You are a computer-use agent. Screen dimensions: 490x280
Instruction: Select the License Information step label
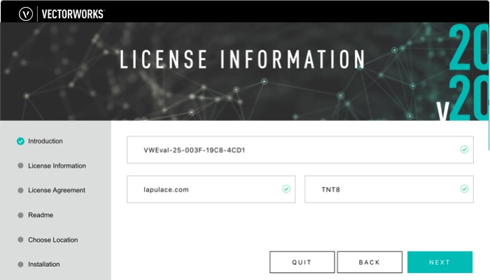click(57, 165)
